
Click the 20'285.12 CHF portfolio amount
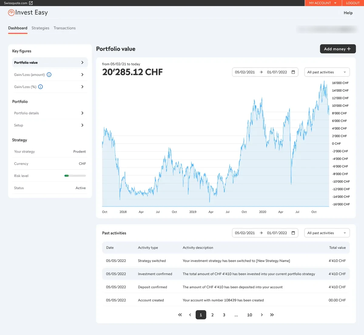tap(133, 72)
